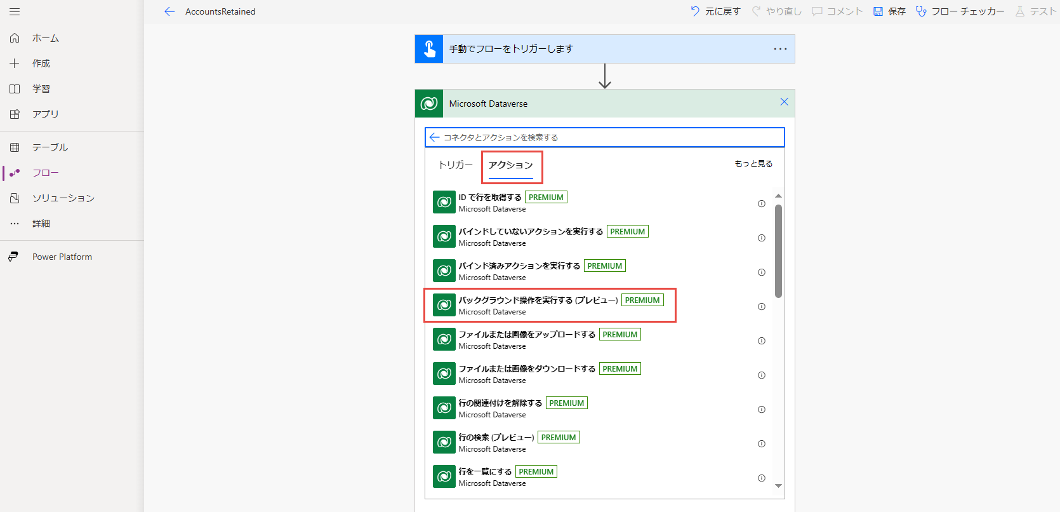Viewport: 1060px width, 512px height.
Task: Click back arrow in connector search box
Action: pos(435,137)
